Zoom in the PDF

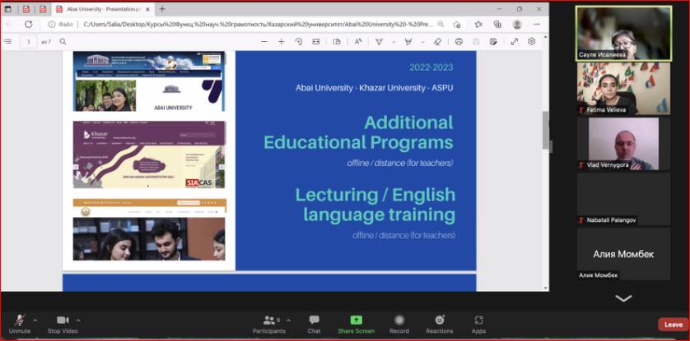tap(282, 42)
